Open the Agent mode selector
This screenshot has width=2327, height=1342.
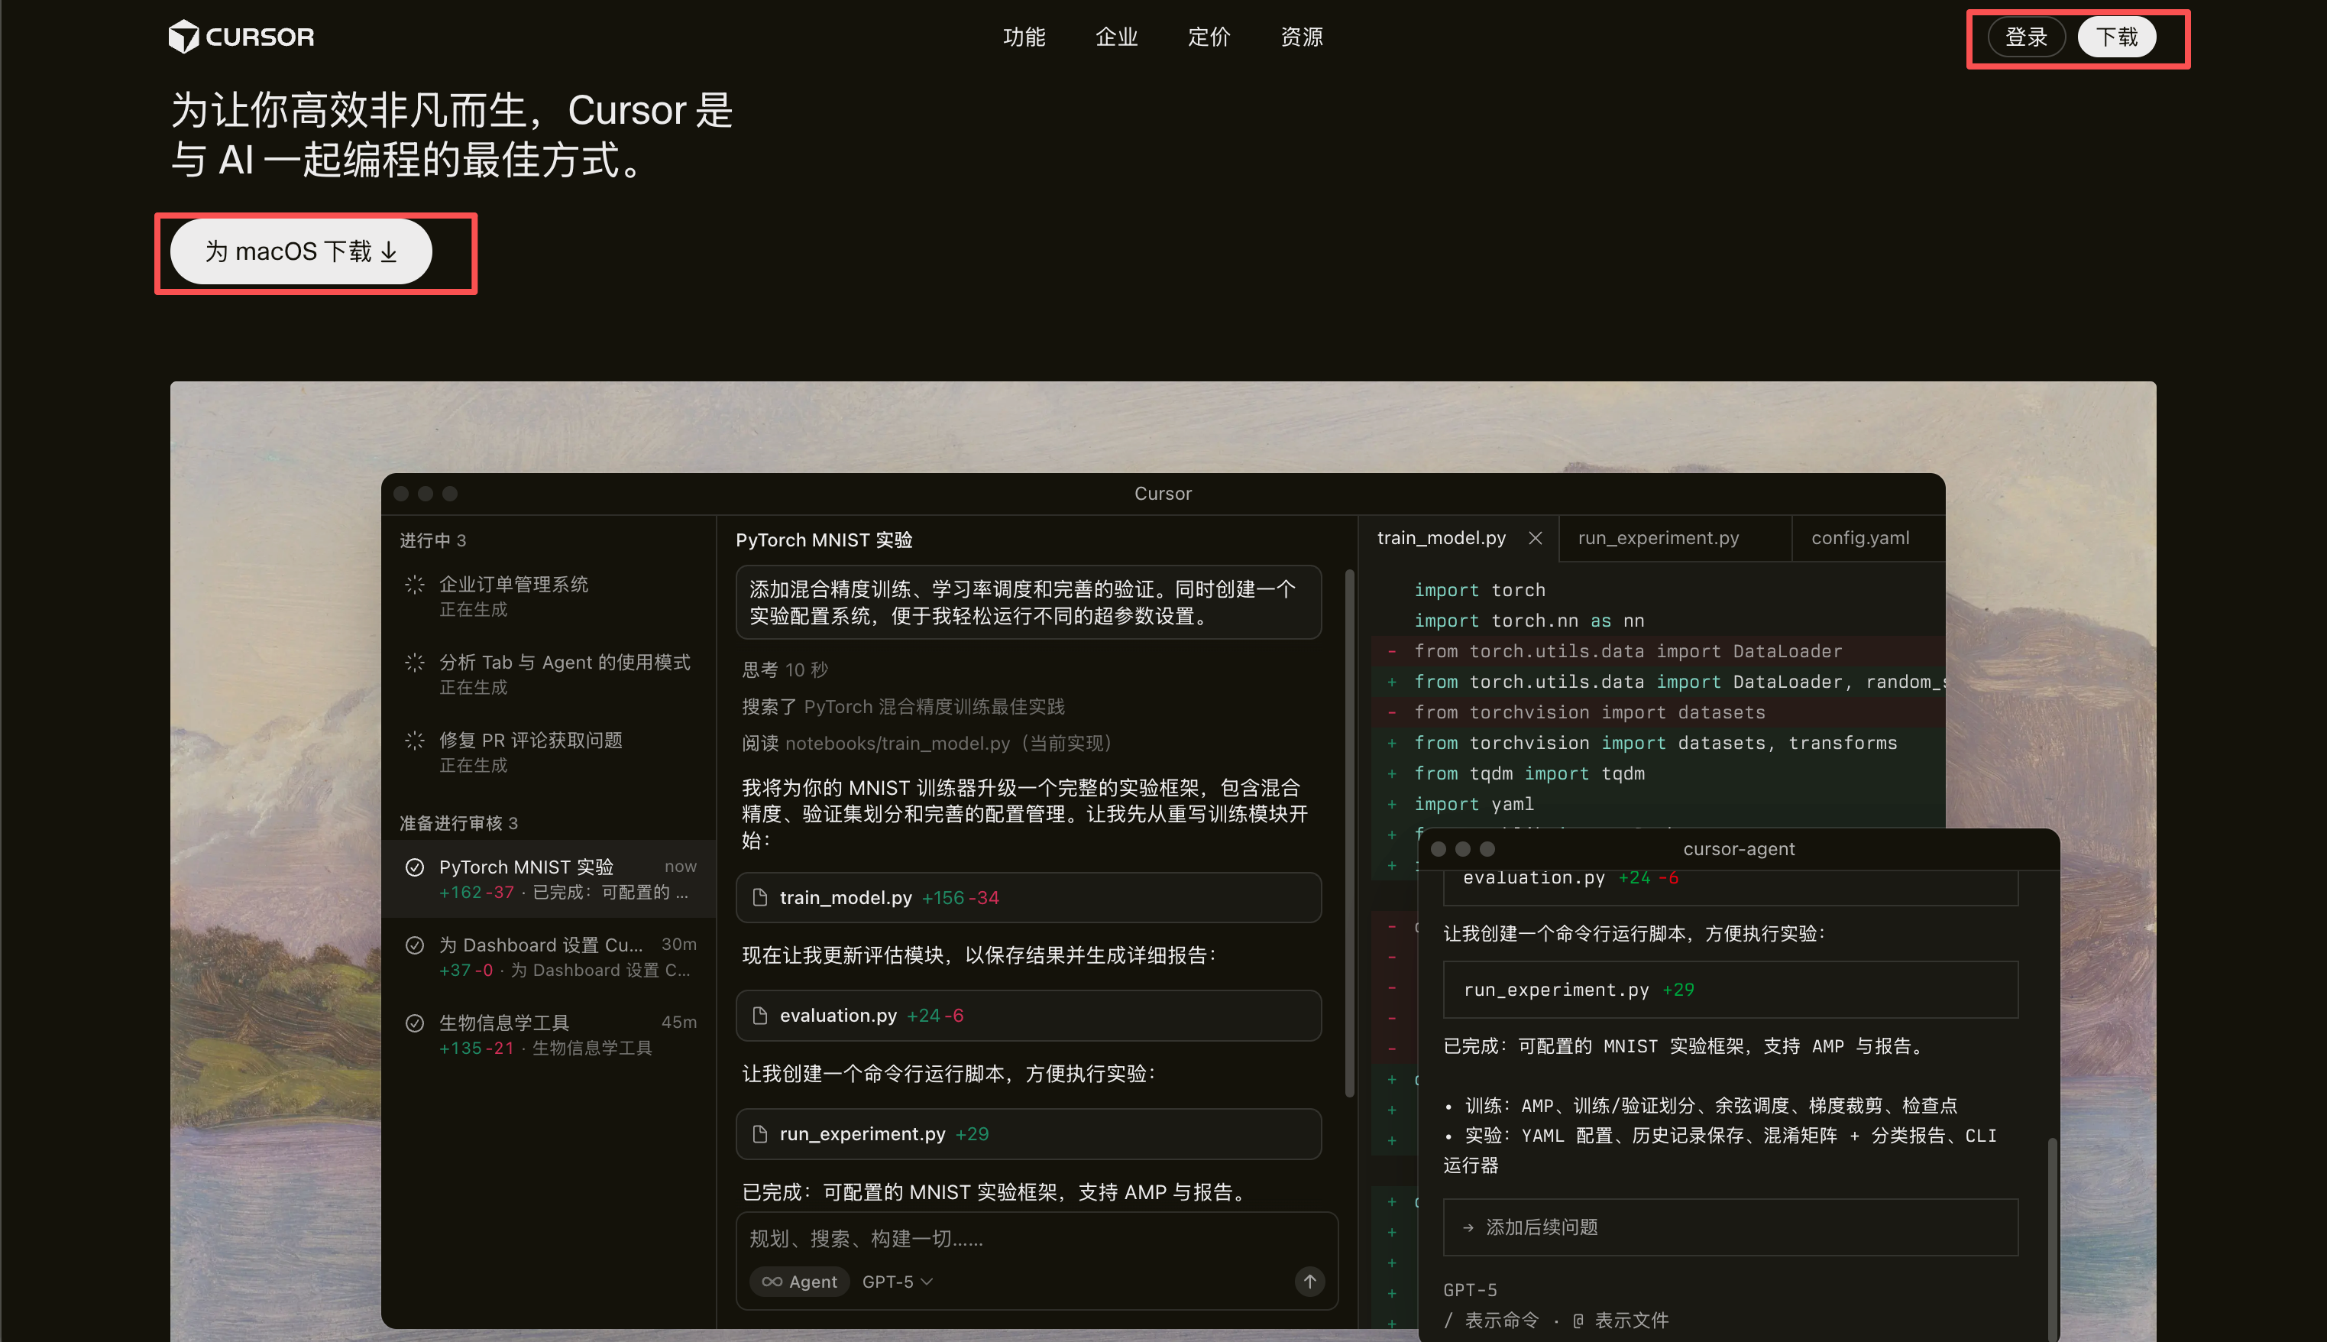tap(800, 1281)
